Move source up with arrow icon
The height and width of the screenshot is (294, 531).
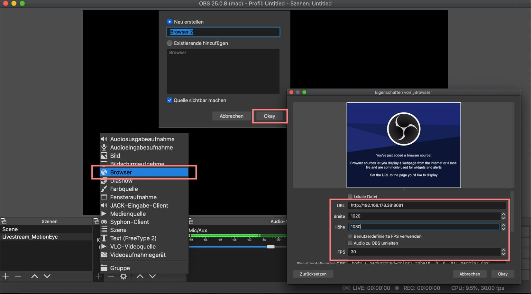pos(140,276)
